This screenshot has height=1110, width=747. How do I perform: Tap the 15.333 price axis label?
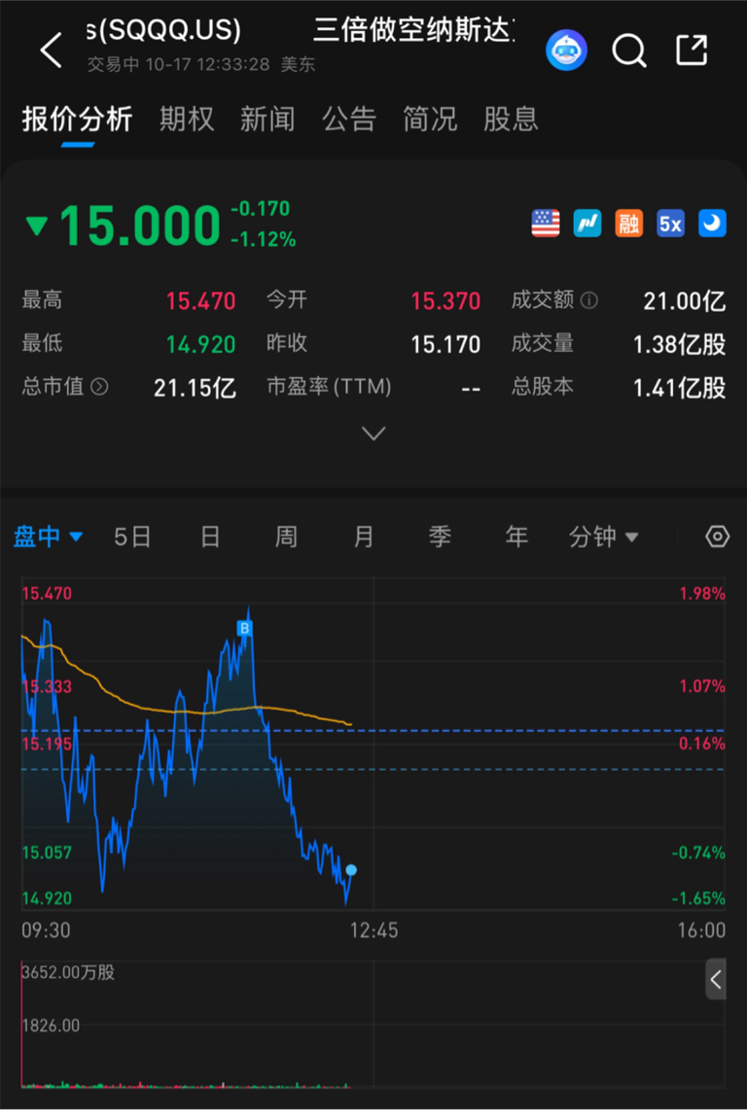pyautogui.click(x=47, y=686)
